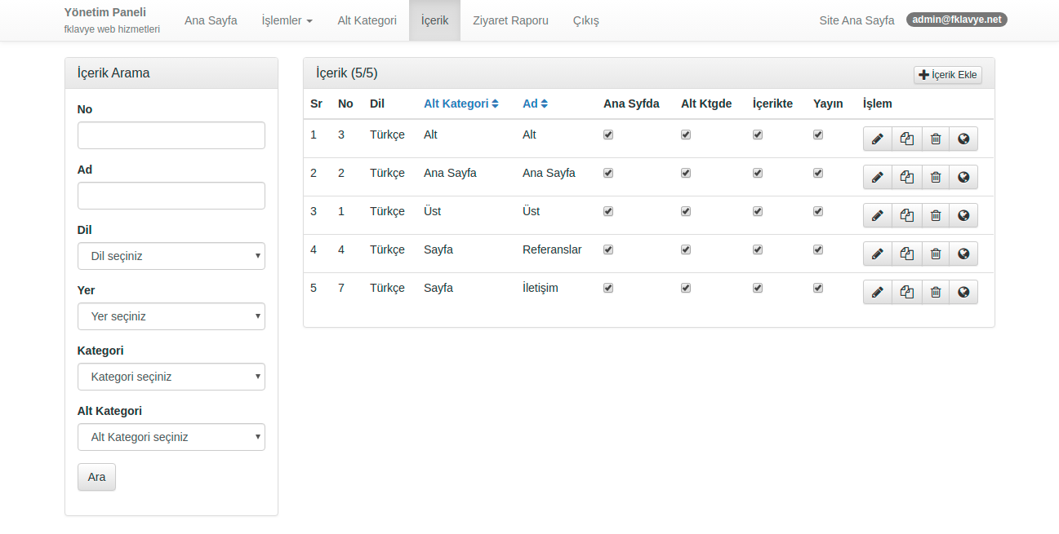Toggle Alt Ktgde checkbox for Ana Sayfa row
Image resolution: width=1059 pixels, height=534 pixels.
686,174
